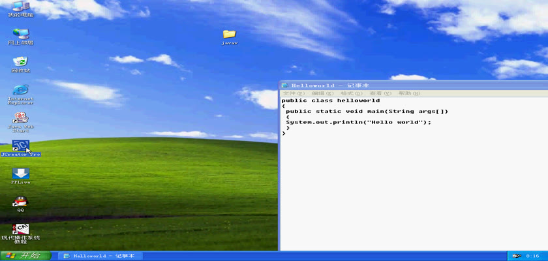548x261 pixels.
Task: Open the 查看(V) menu in Notepad
Action: click(x=380, y=94)
